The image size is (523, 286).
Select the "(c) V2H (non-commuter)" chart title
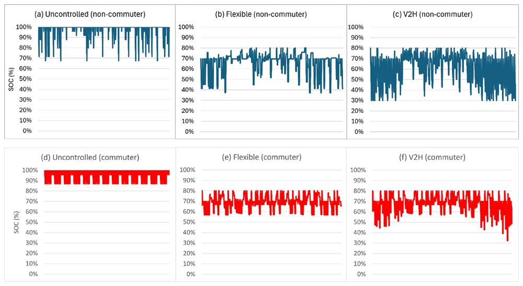[x=434, y=14]
